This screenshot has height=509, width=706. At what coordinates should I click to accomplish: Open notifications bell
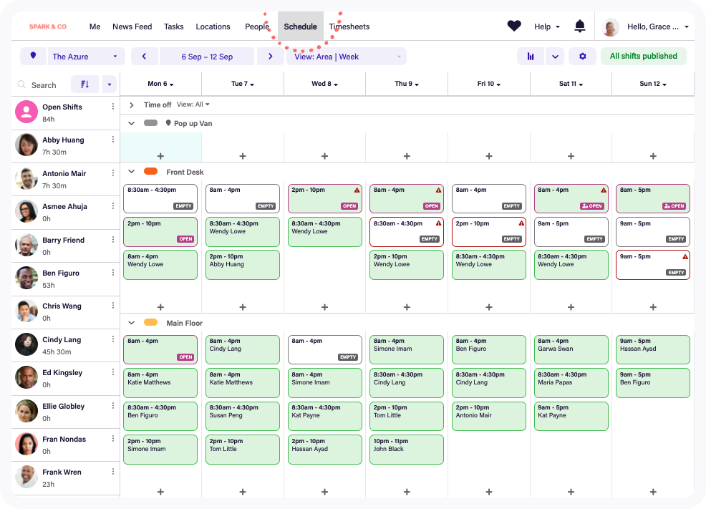coord(580,26)
